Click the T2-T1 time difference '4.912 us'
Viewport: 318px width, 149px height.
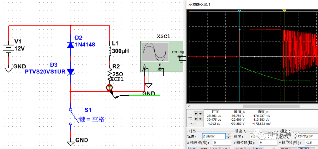pos(215,123)
